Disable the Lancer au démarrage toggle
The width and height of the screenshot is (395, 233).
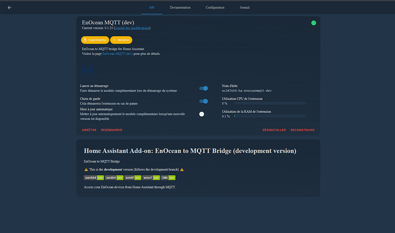(203, 88)
